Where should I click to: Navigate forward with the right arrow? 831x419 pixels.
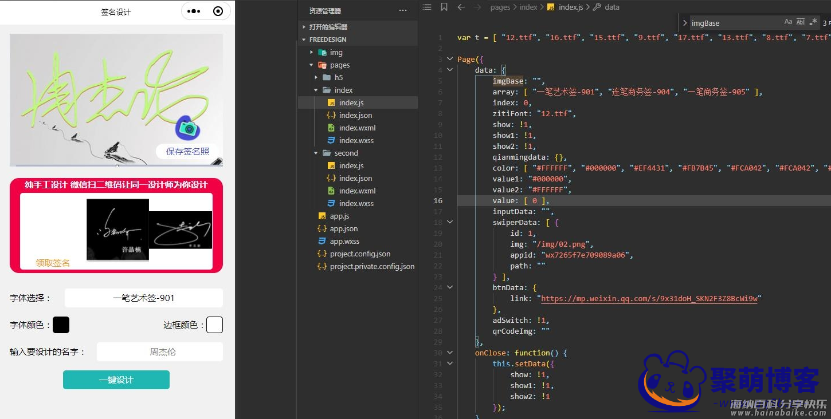477,7
